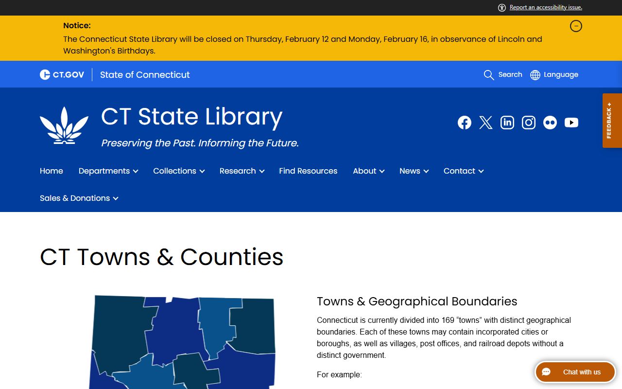Click the State of Connecticut link
This screenshot has height=389, width=622.
click(x=145, y=75)
